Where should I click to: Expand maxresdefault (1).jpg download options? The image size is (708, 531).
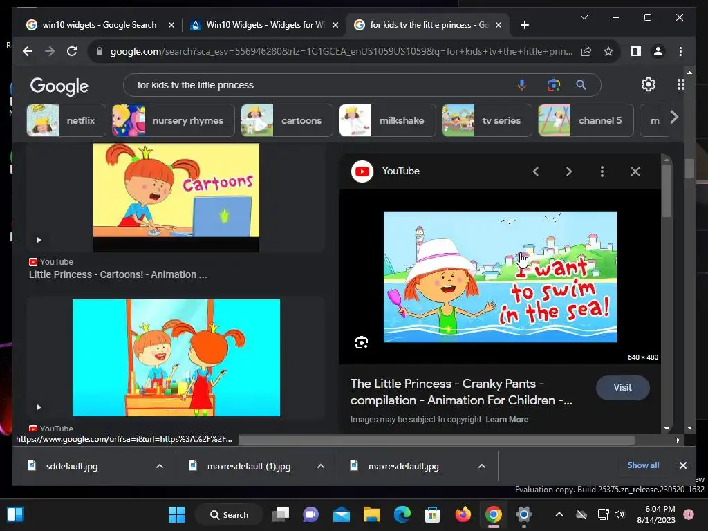pos(321,467)
